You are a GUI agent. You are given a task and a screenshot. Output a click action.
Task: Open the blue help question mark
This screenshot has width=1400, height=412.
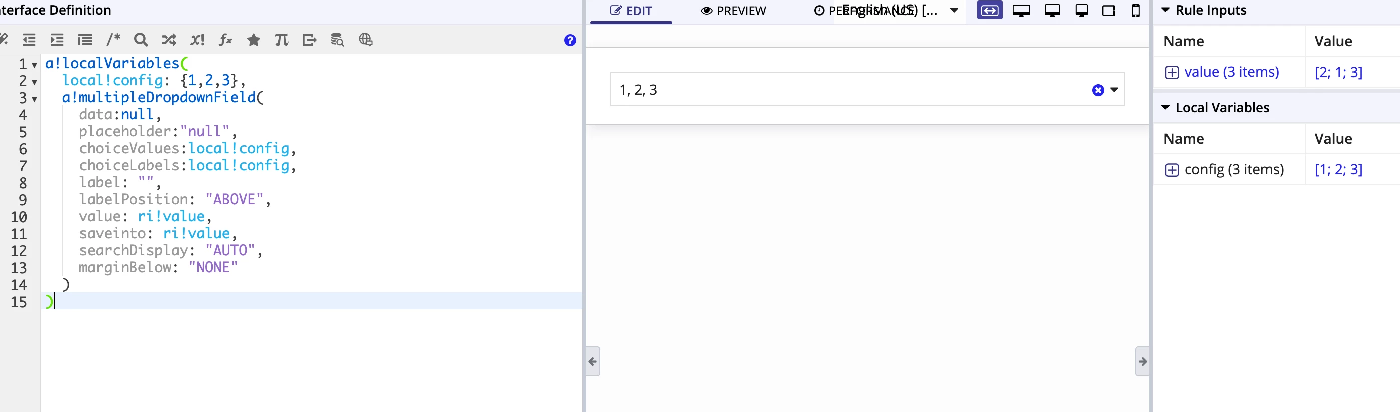570,40
